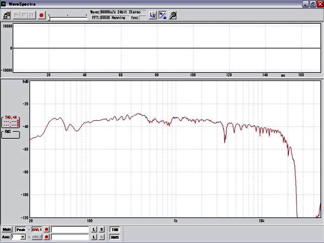324x243 pixels.
Task: Click the playback position slider in toolbar
Action: coord(67,16)
